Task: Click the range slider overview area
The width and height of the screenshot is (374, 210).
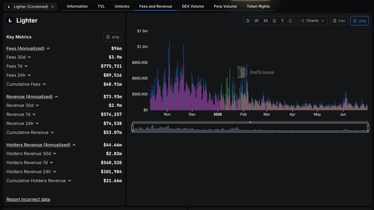Action: 250,128
